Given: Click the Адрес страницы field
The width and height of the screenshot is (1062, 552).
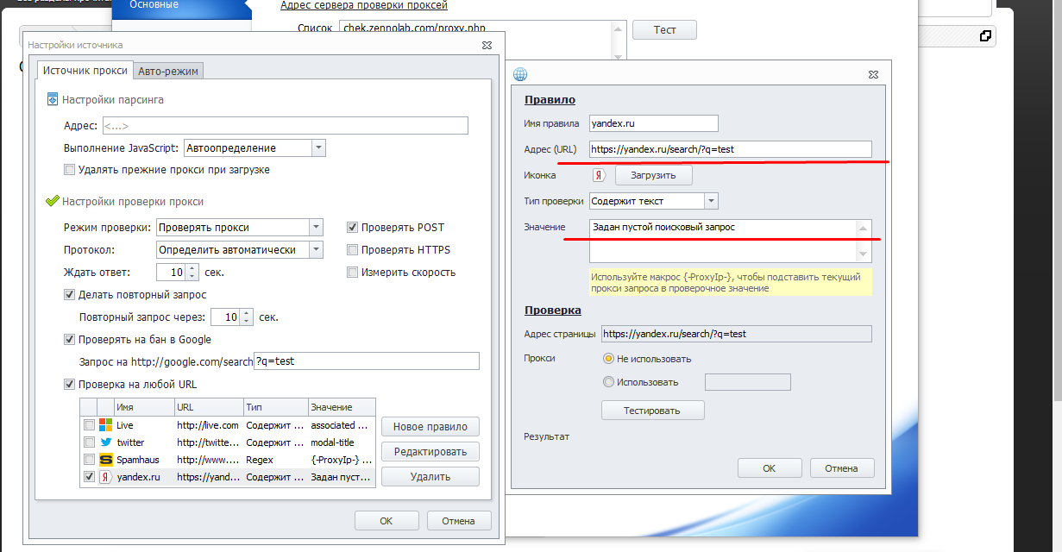Looking at the screenshot, I should [737, 334].
